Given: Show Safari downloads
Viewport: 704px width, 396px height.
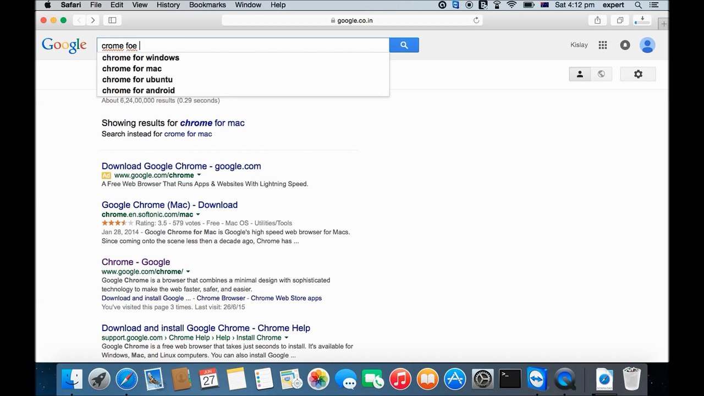Looking at the screenshot, I should (x=642, y=20).
